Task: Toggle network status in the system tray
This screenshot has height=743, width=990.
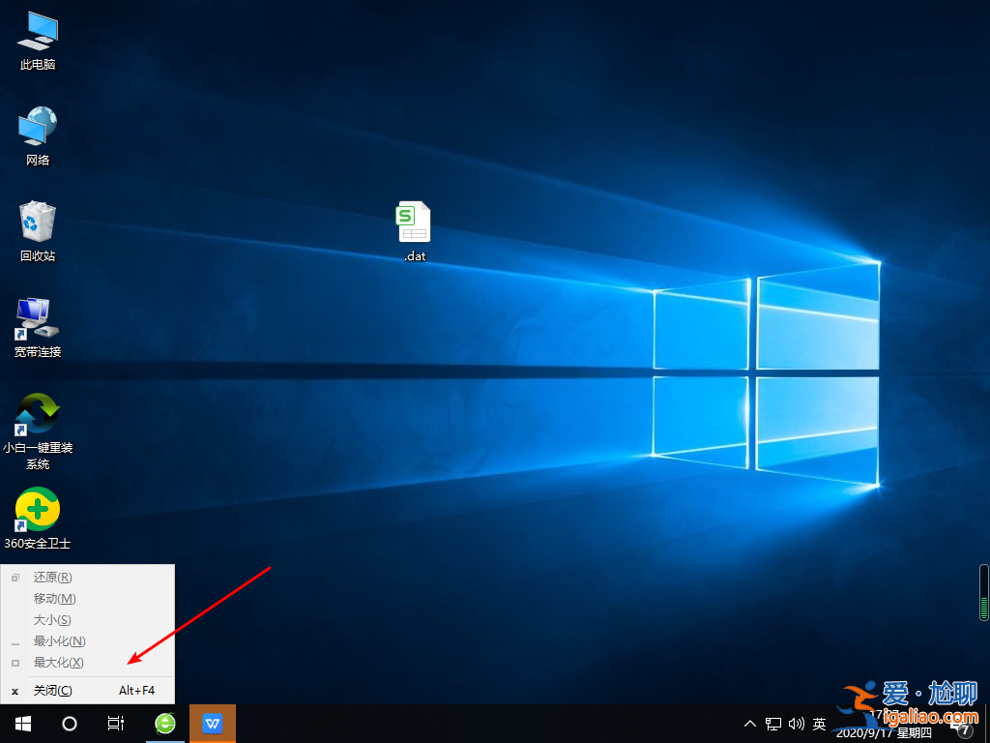Action: (x=772, y=723)
